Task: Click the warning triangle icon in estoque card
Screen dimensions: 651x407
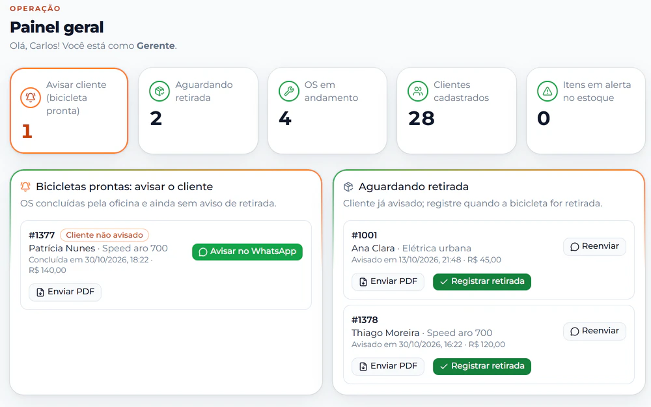Action: (x=547, y=91)
